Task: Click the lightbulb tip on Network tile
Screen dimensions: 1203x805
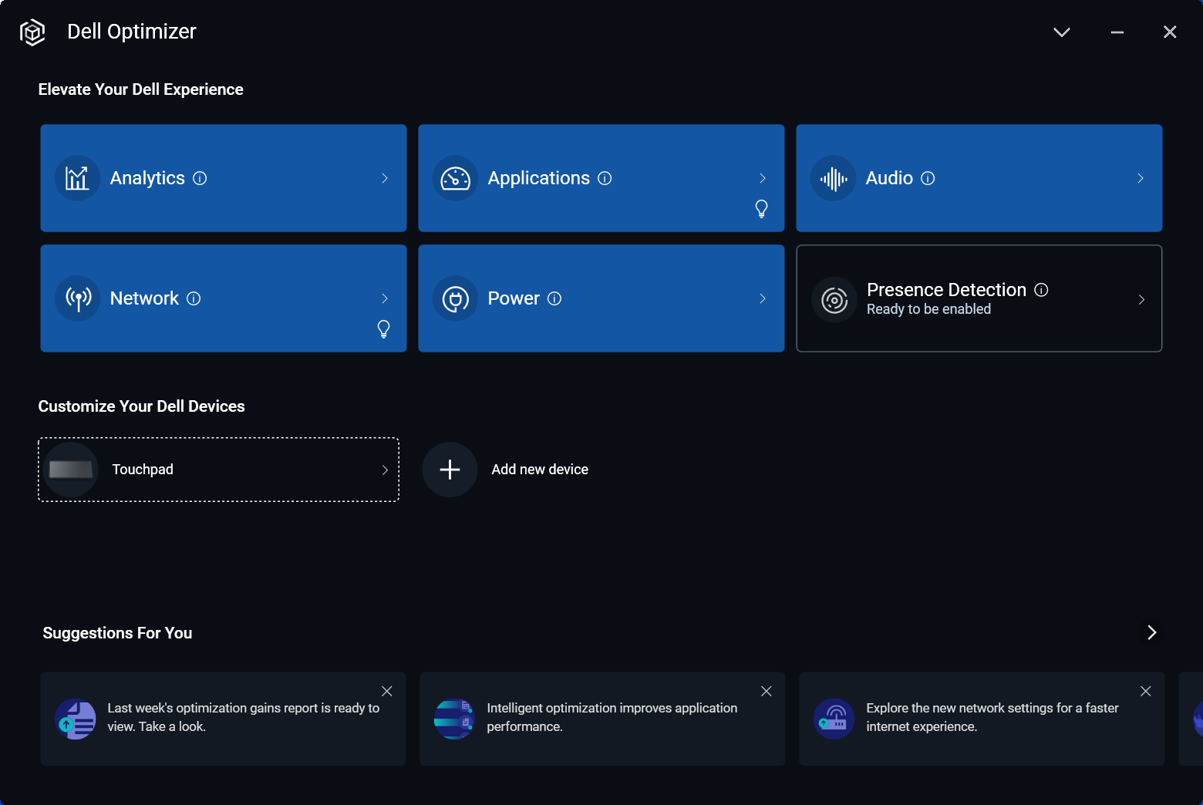Action: click(384, 329)
